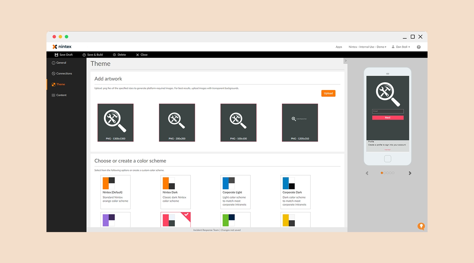Click the Next button in phone preview
Viewport: 474px width, 263px height.
388,118
